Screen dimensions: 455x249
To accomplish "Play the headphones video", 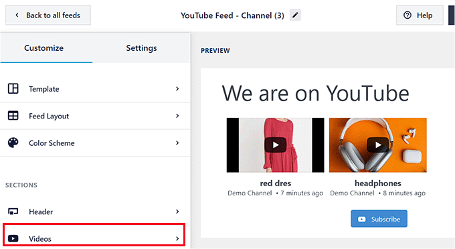I will point(378,145).
